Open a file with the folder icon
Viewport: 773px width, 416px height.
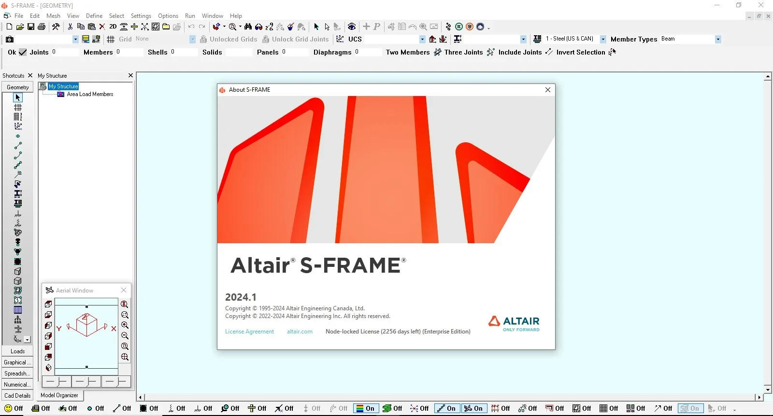20,27
